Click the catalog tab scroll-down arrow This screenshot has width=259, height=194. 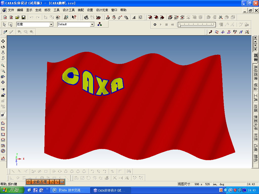click(x=255, y=45)
